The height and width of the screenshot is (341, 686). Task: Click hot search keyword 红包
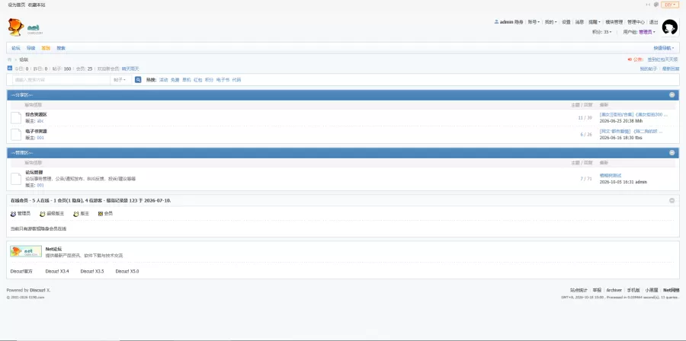click(x=197, y=80)
